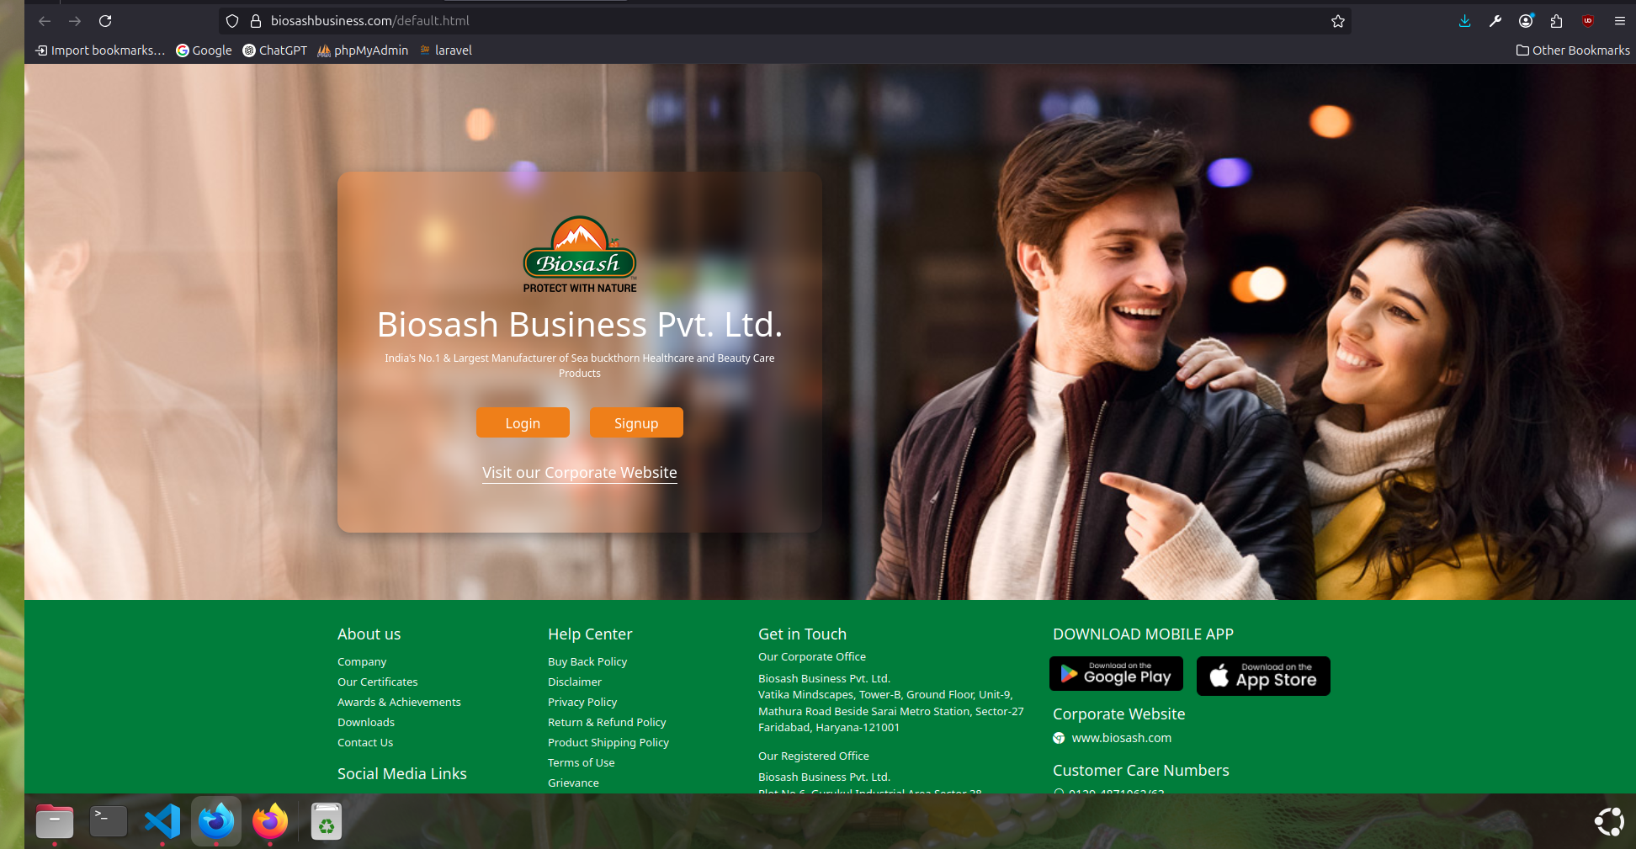Open the Firefox hamburger application menu
Image resolution: width=1636 pixels, height=849 pixels.
coord(1619,21)
